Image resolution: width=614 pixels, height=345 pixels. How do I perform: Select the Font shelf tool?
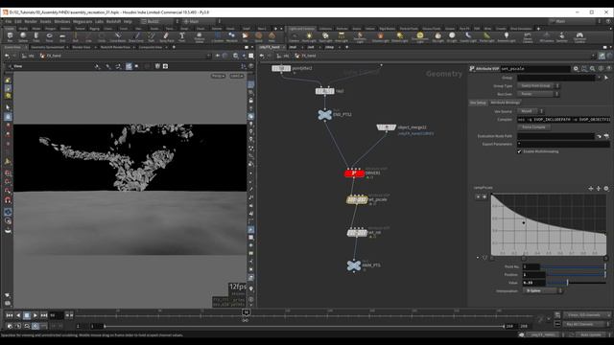point(181,37)
